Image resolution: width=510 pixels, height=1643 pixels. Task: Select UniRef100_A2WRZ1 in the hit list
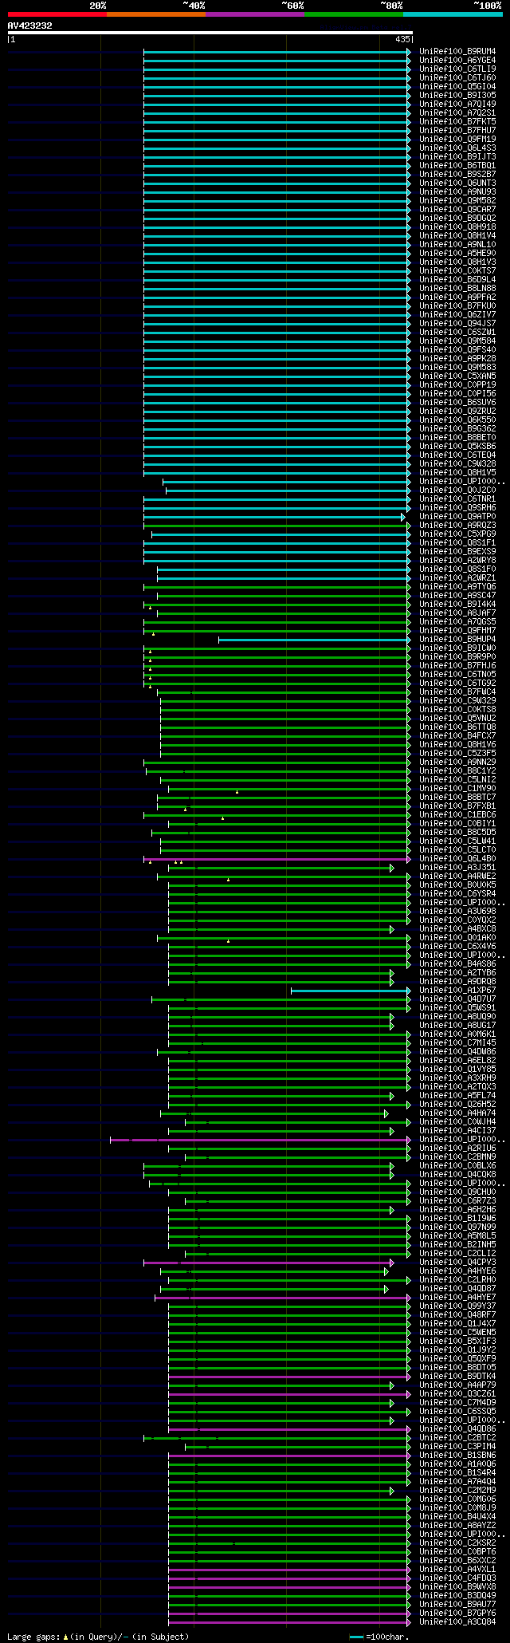pyautogui.click(x=457, y=577)
